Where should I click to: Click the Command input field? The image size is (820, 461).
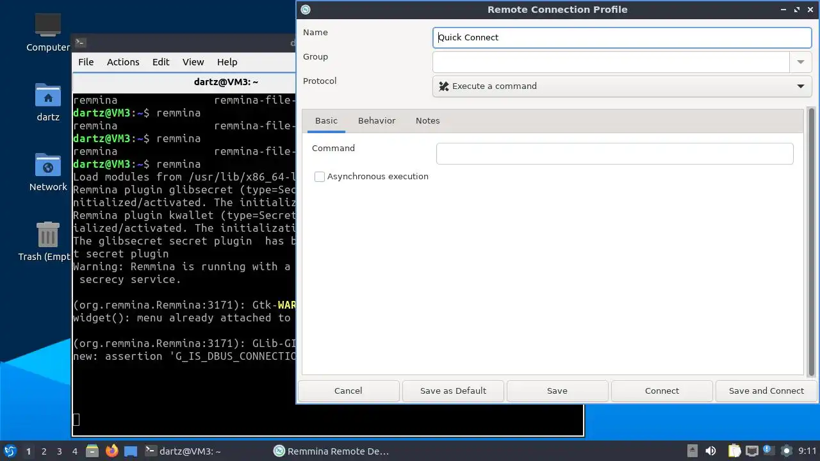pyautogui.click(x=615, y=154)
